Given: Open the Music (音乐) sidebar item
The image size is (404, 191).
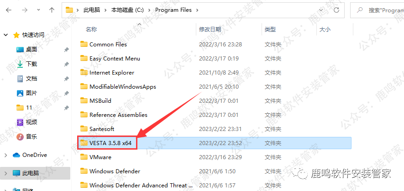Looking at the screenshot, I should coord(31,136).
